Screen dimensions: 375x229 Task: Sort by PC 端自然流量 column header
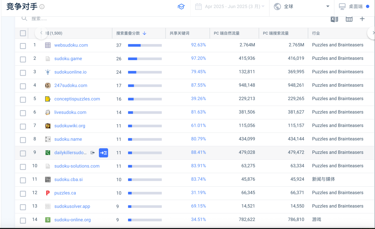pyautogui.click(x=227, y=33)
